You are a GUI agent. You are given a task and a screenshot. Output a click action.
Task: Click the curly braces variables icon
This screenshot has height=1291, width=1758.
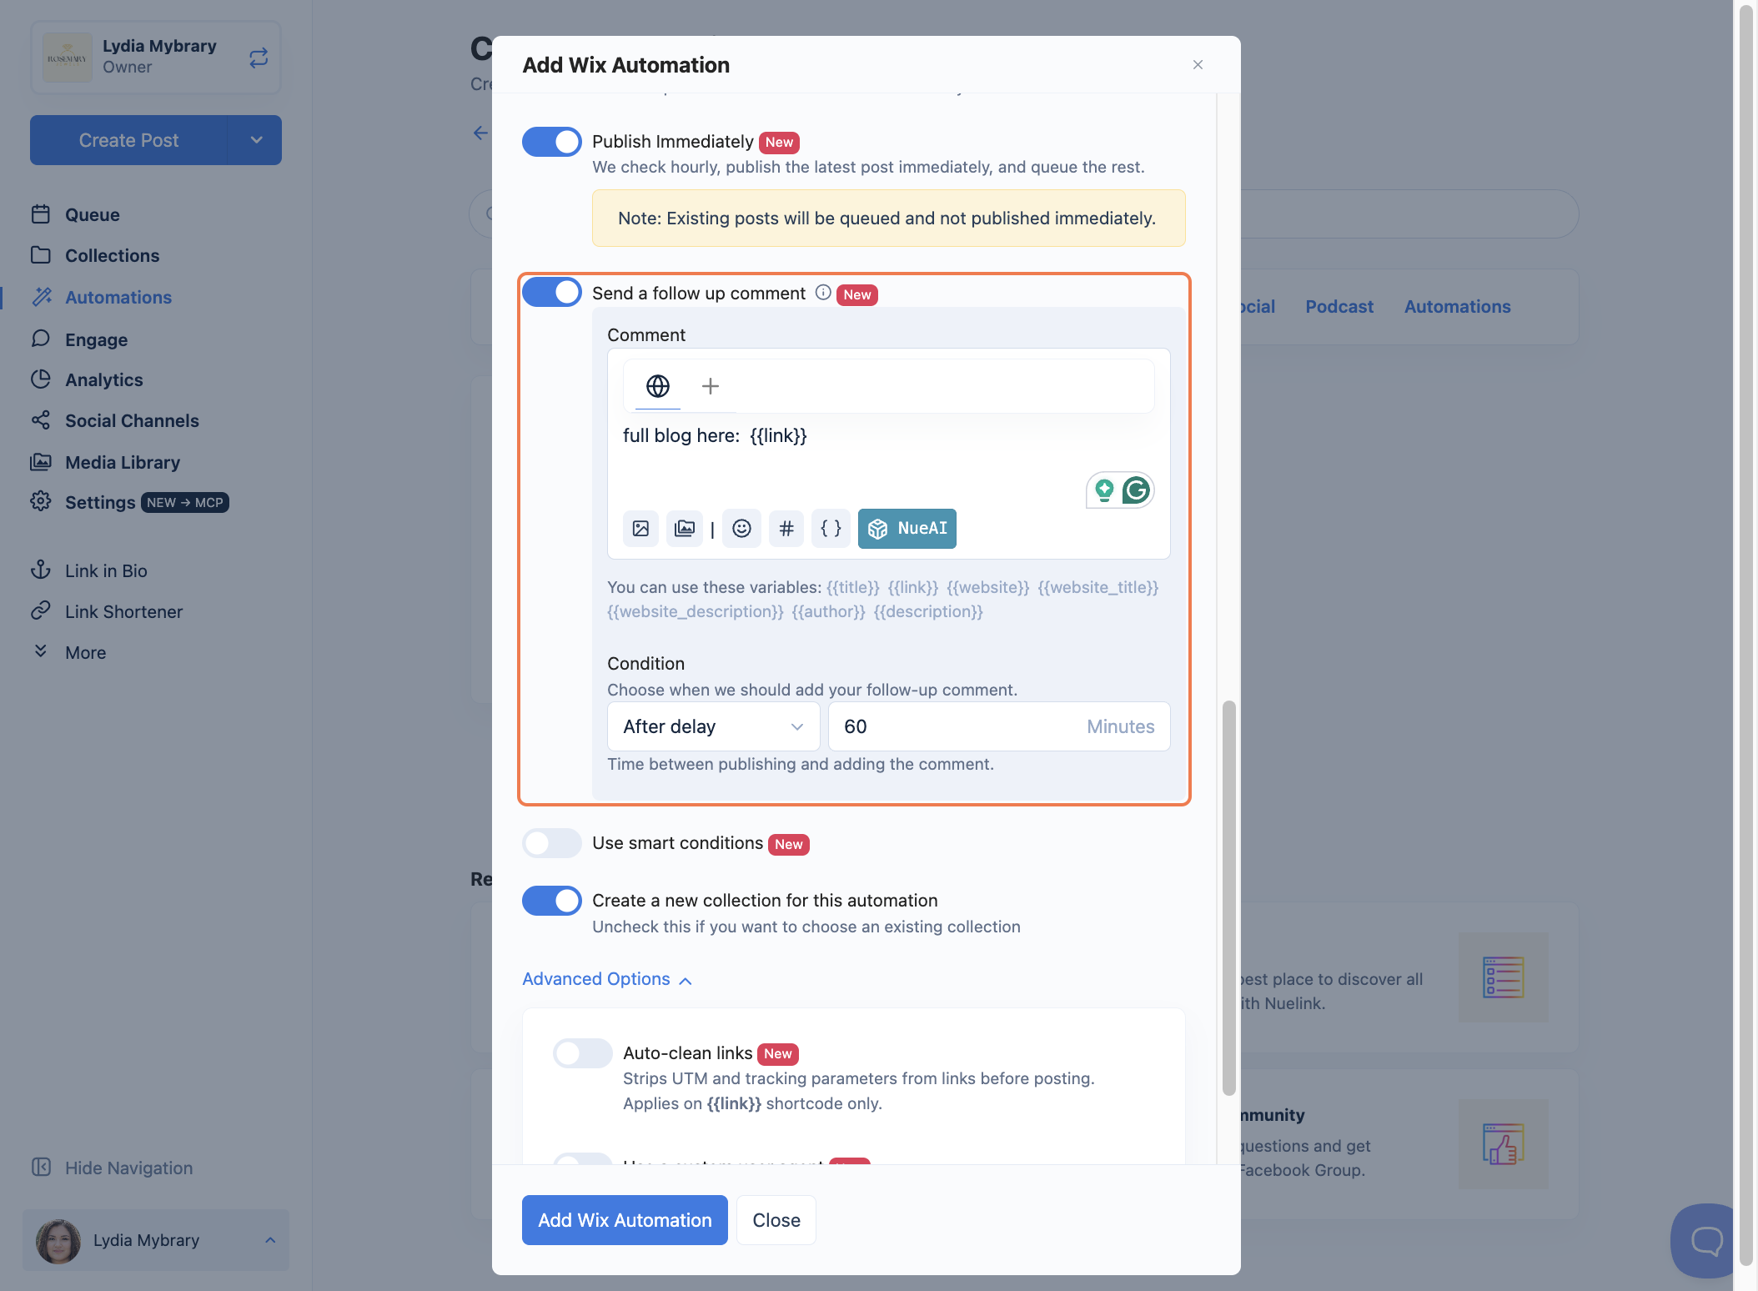click(831, 528)
